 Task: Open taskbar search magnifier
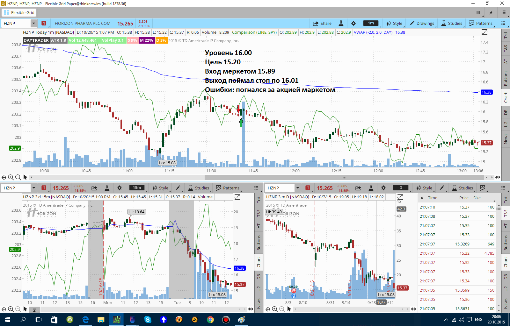click(x=23, y=319)
